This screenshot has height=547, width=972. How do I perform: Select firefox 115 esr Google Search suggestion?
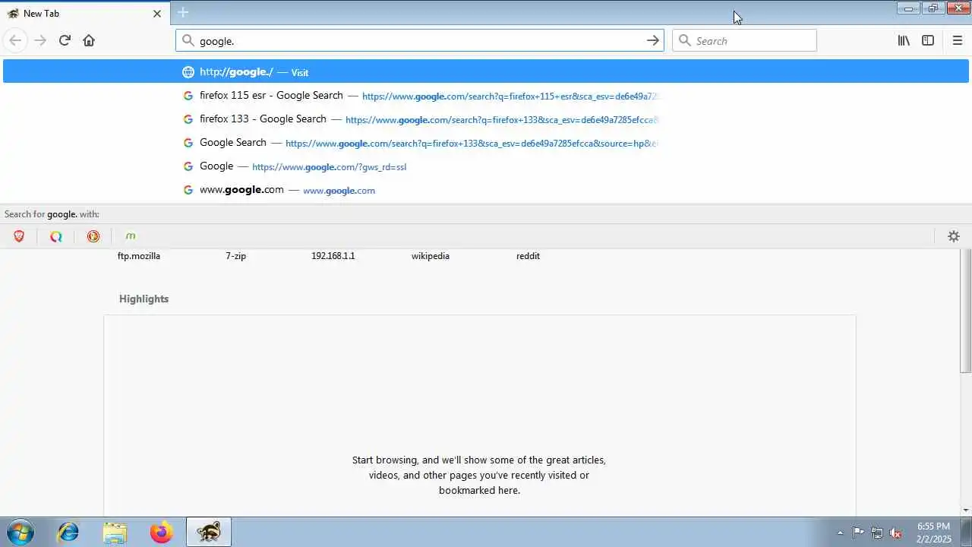coord(486,96)
